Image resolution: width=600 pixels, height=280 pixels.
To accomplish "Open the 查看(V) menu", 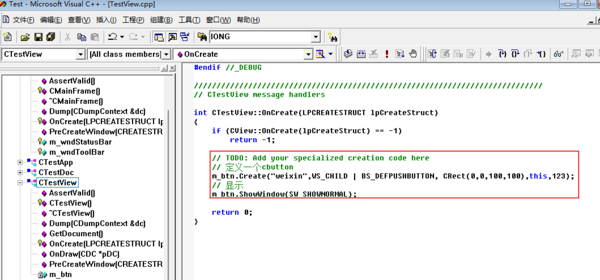I will (x=79, y=20).
